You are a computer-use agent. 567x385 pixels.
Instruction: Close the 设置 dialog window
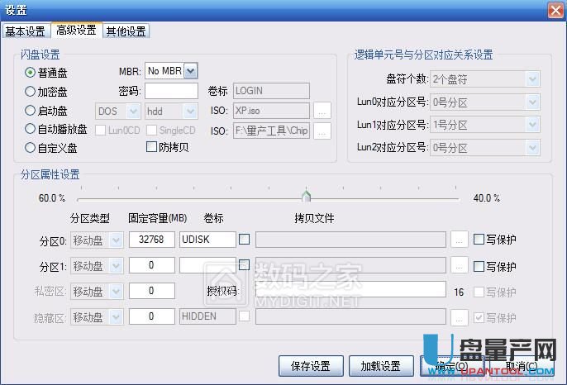[555, 10]
